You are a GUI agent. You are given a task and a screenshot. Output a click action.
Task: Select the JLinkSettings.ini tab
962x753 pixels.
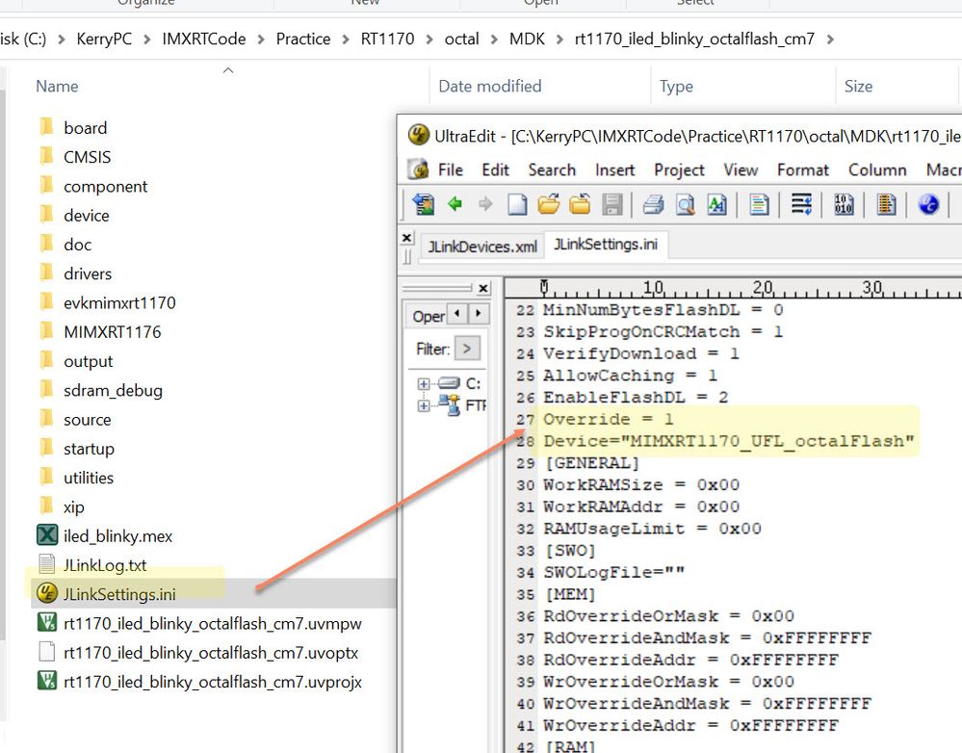click(x=606, y=245)
